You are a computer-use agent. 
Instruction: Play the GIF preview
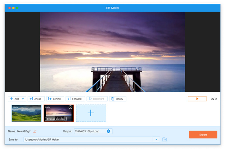click(x=197, y=99)
